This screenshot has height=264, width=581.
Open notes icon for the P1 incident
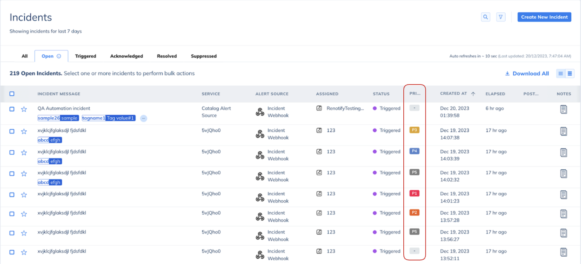click(564, 195)
